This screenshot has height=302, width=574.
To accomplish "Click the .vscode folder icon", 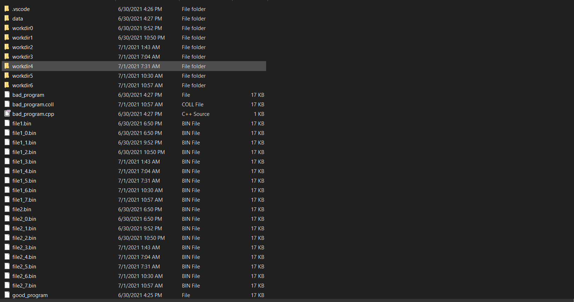I will (7, 8).
